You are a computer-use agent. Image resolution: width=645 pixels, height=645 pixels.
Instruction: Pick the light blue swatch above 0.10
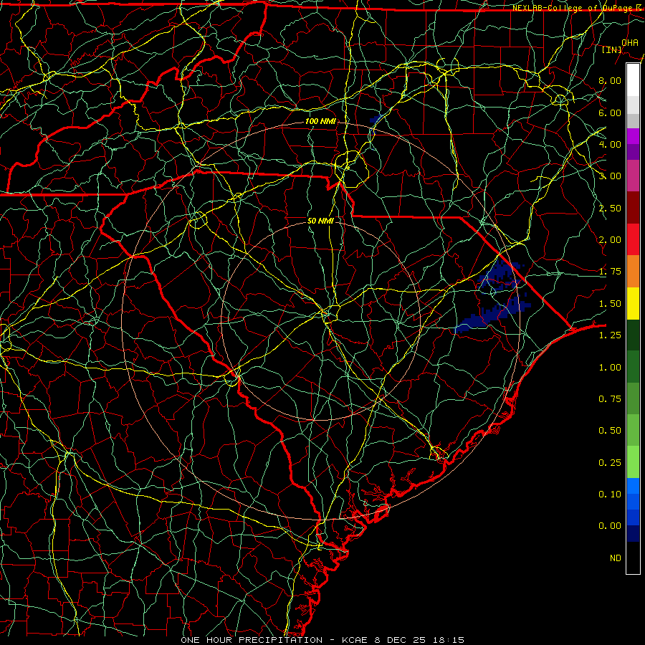tap(633, 486)
